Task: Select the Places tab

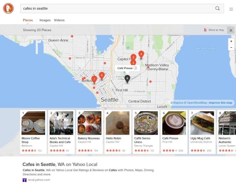Action: tap(28, 20)
